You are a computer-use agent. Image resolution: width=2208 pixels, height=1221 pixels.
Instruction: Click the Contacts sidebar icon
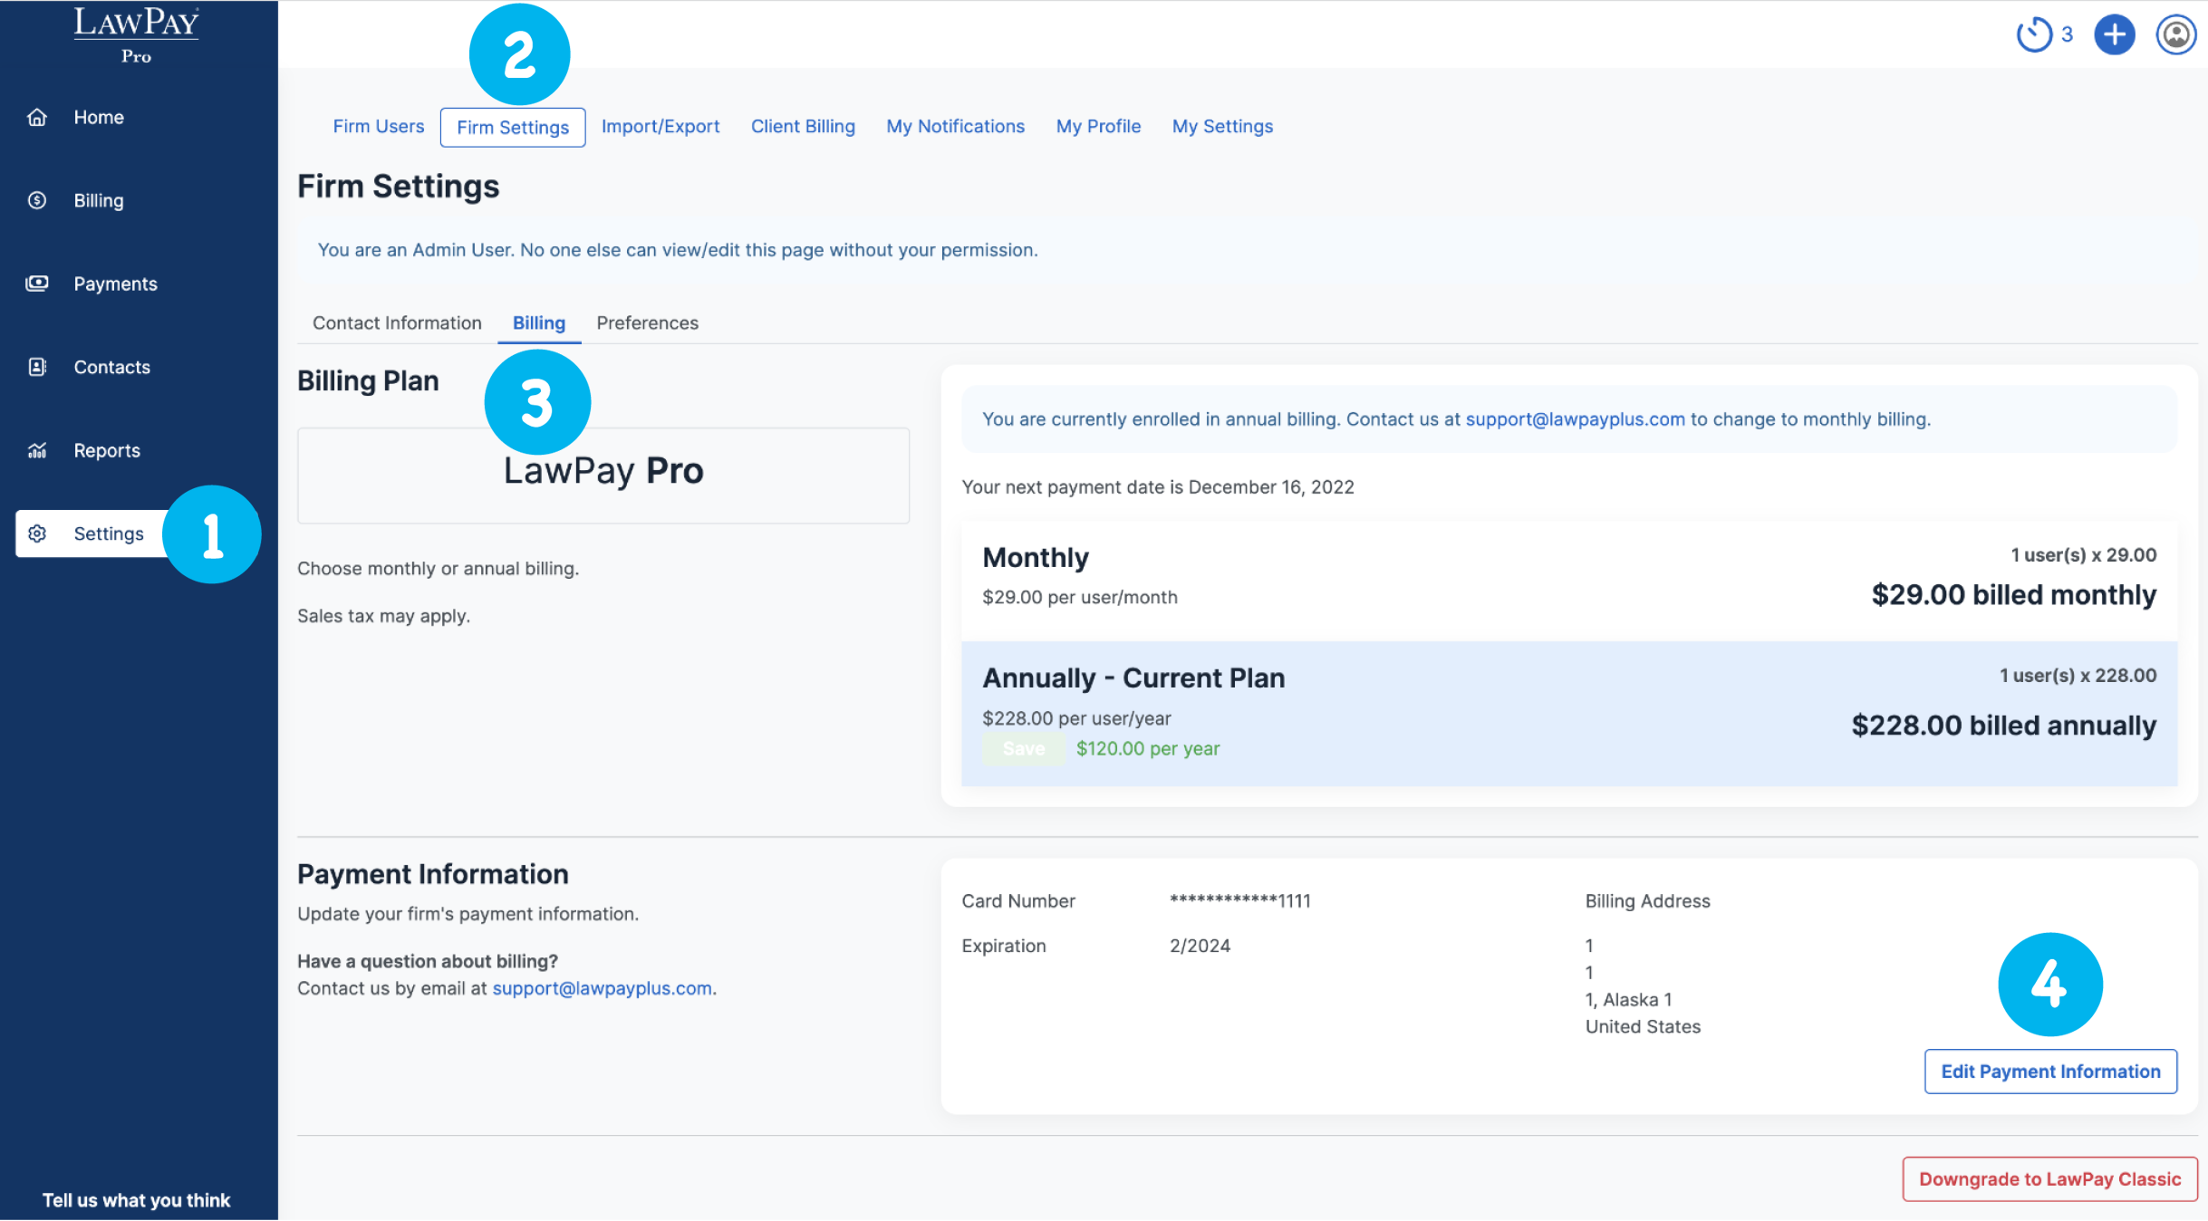[x=37, y=366]
